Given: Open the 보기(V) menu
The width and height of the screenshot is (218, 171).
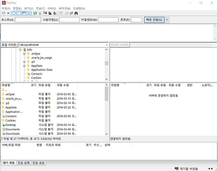Looking at the screenshot, I should tap(29, 8).
